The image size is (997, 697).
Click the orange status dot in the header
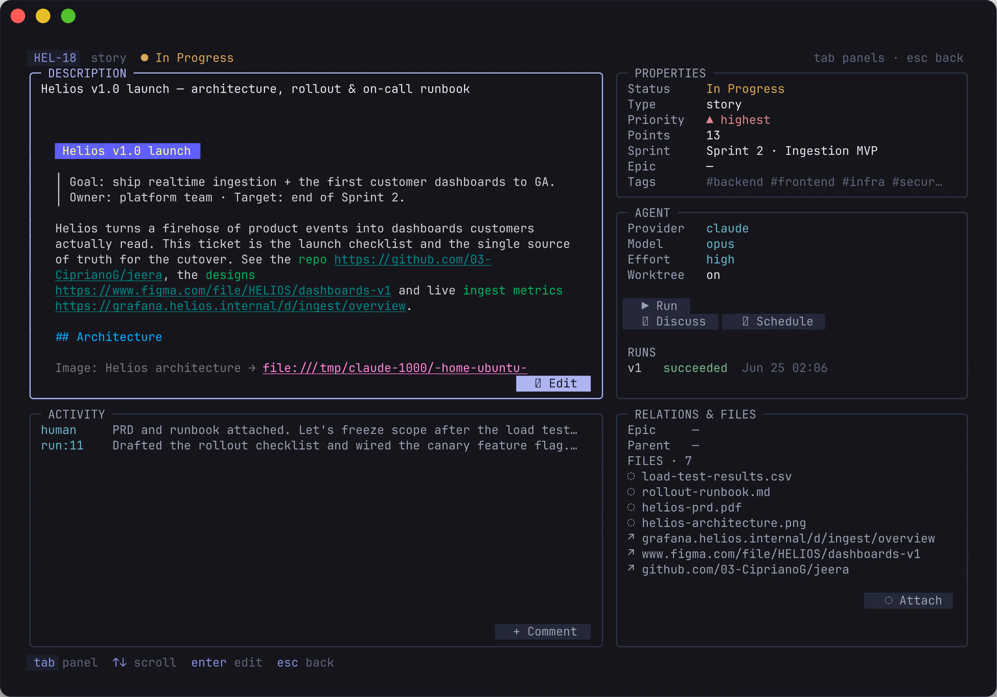click(x=145, y=58)
